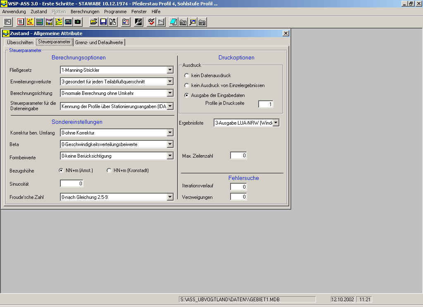Click the Berechnungsoptionen heading

(78, 57)
